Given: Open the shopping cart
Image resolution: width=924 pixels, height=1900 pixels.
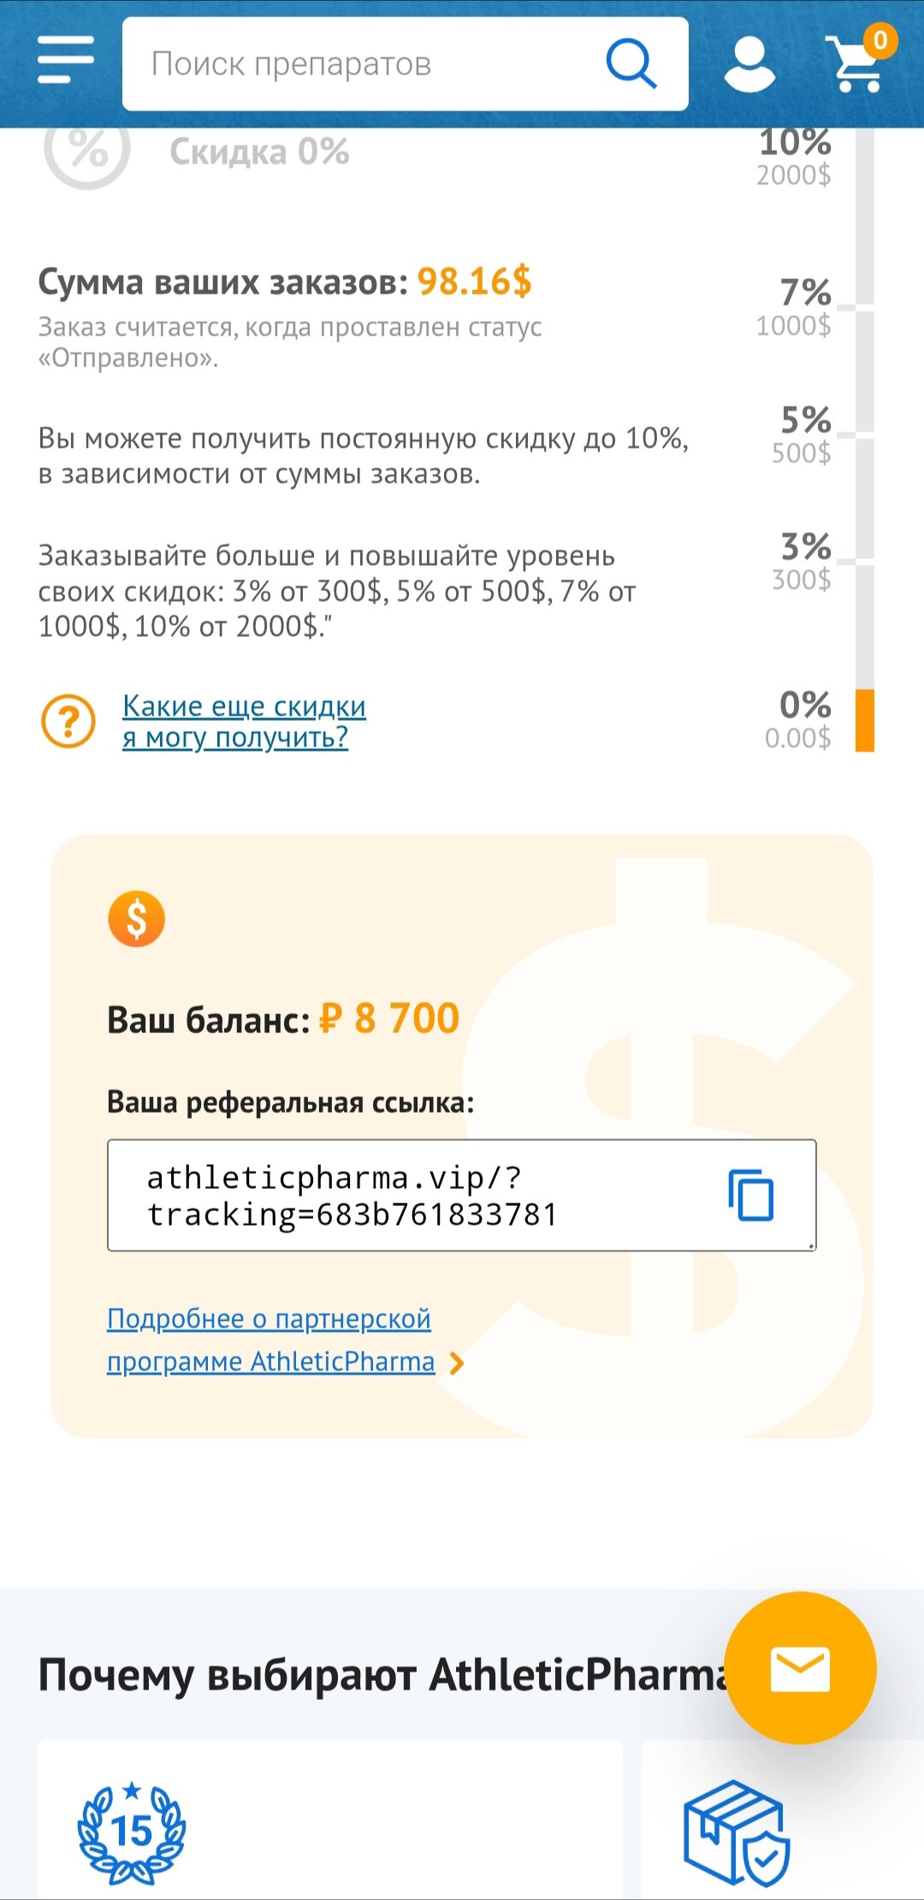Looking at the screenshot, I should (856, 67).
